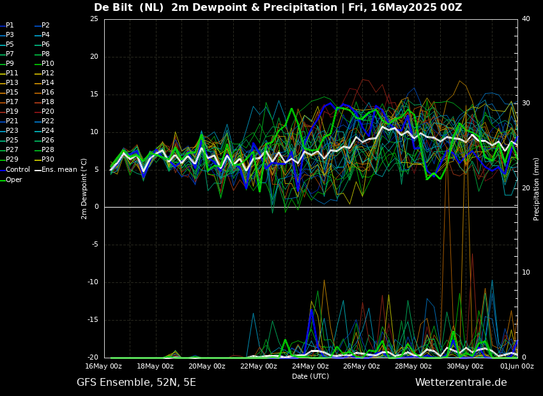Click legend member P6
The height and width of the screenshot is (396, 543).
coord(42,44)
